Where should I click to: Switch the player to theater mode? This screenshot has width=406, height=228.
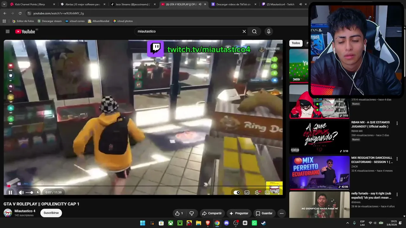pos(267,192)
